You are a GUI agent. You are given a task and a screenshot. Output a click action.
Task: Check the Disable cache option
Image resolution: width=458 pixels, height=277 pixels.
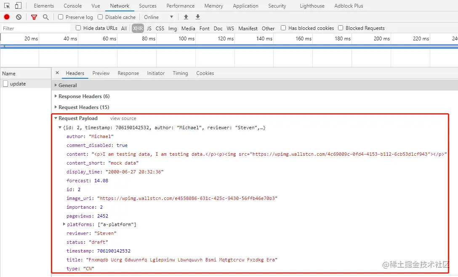point(100,17)
